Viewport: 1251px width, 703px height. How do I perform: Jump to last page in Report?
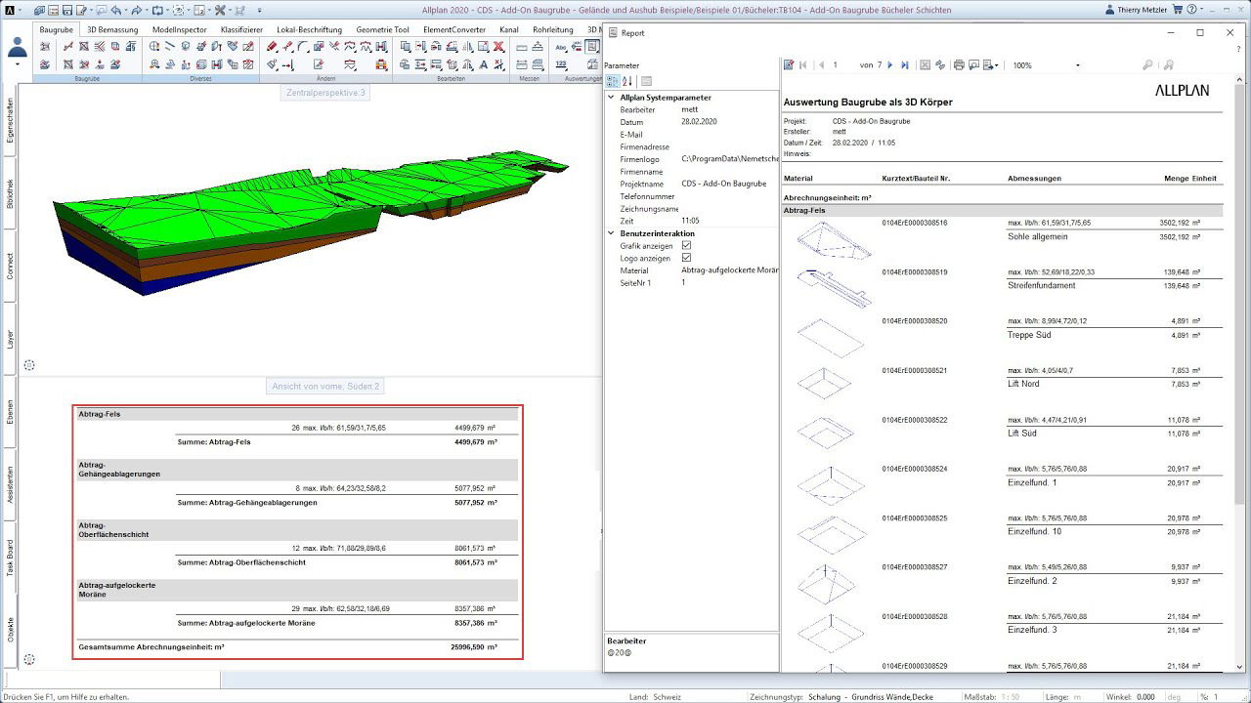(904, 65)
